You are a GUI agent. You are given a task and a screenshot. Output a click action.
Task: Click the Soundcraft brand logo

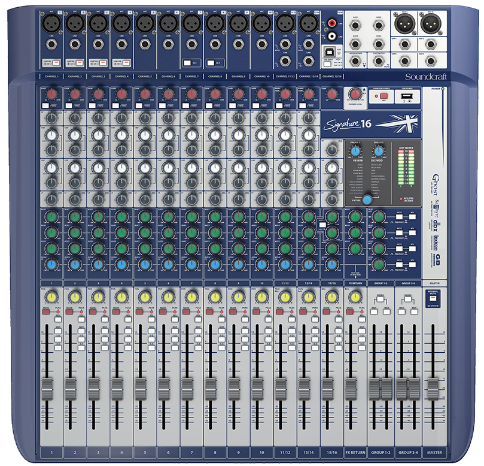pos(443,77)
